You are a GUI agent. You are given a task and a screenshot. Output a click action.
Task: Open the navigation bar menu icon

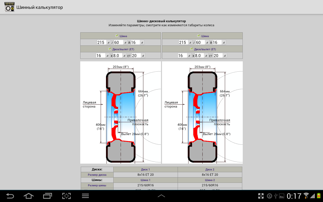coord(86,196)
